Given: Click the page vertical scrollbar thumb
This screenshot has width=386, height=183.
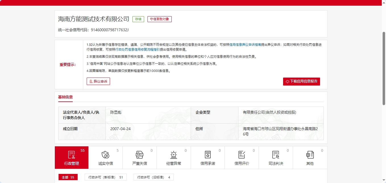Looking at the screenshot, I should [384, 68].
